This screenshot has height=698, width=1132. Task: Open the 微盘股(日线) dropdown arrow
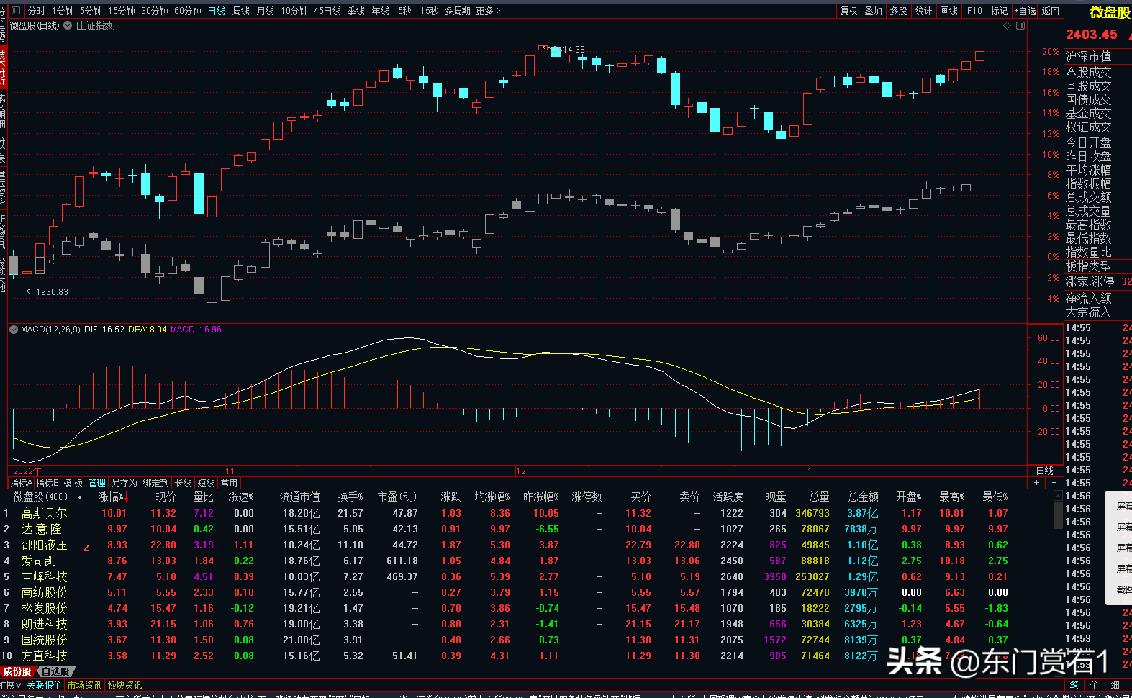tap(68, 25)
